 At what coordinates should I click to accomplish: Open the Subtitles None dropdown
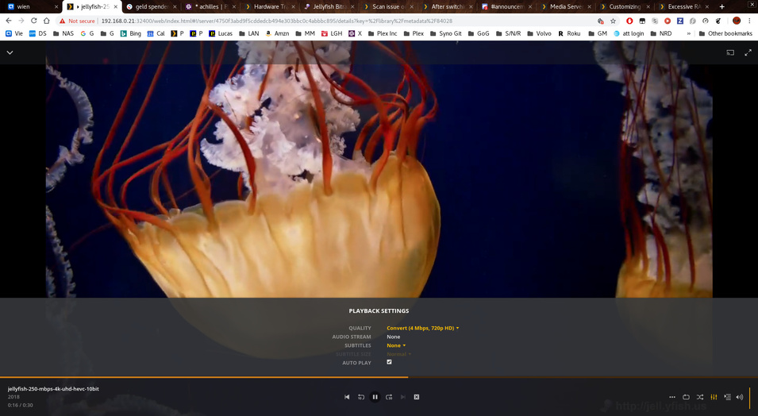click(396, 345)
